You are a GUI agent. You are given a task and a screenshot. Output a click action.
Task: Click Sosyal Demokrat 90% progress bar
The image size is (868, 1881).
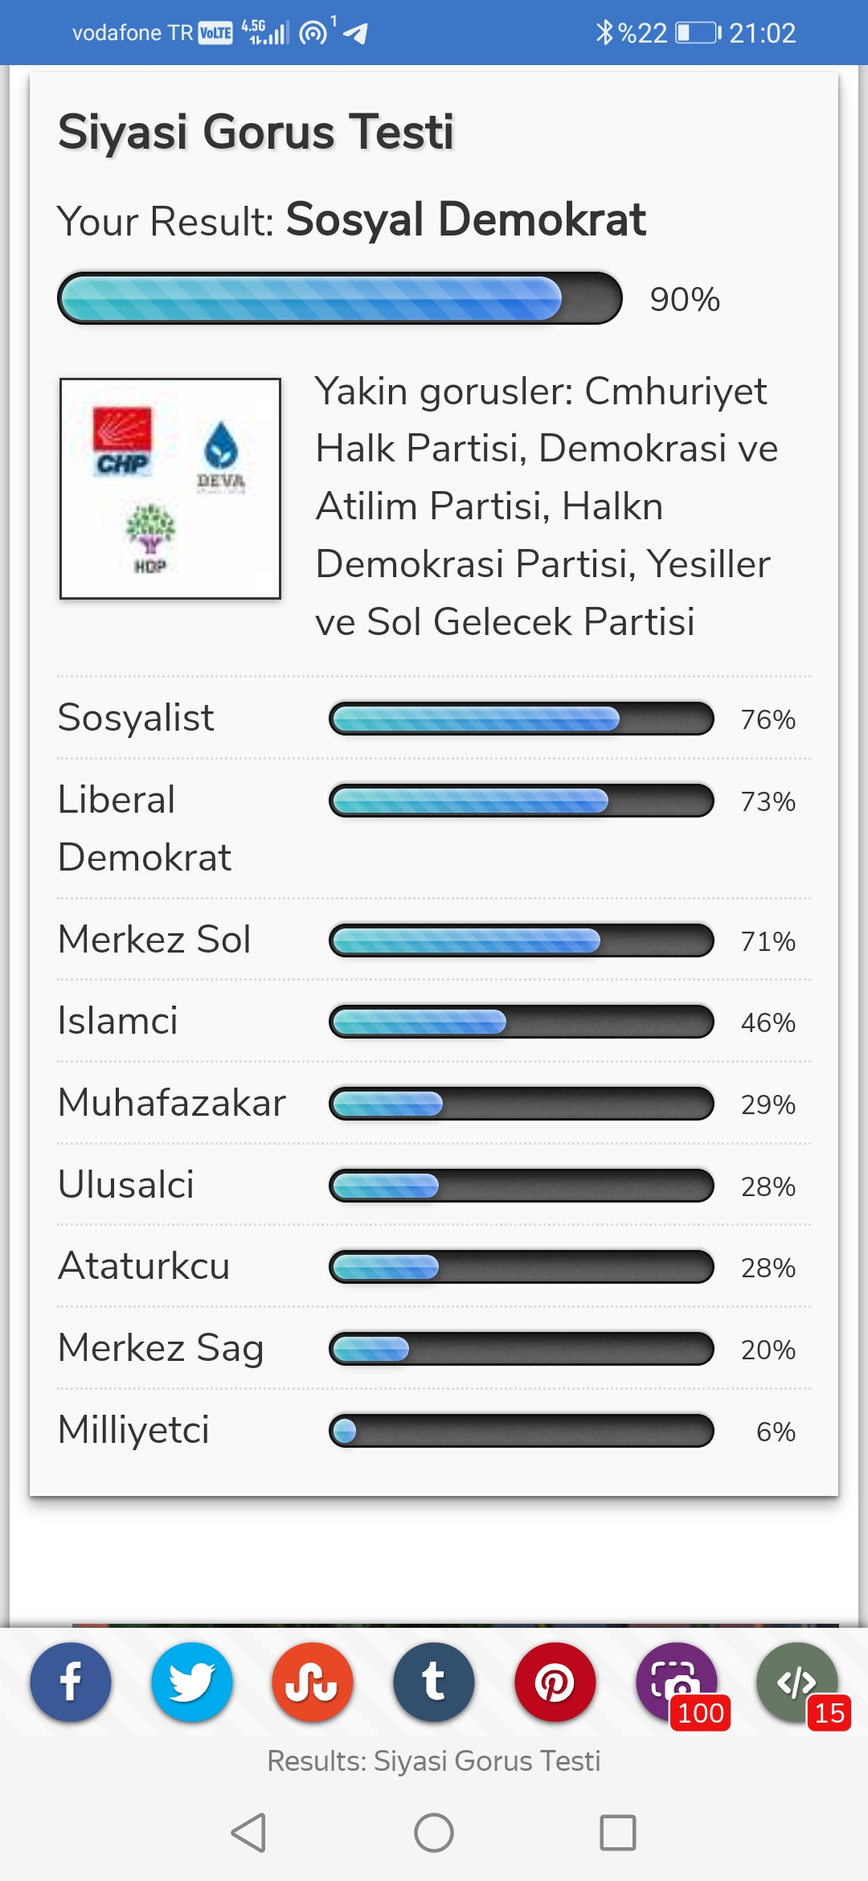pos(340,298)
